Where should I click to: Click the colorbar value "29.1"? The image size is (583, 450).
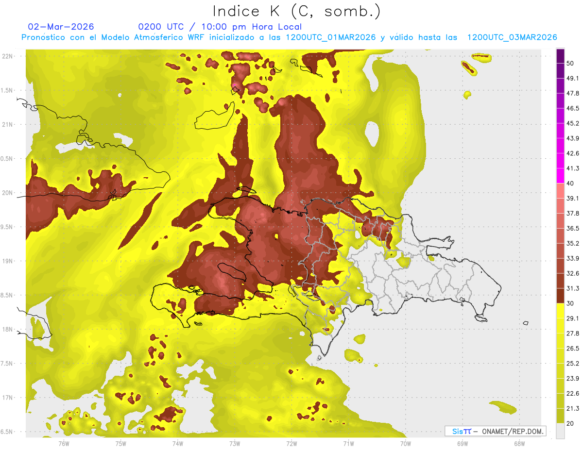point(573,318)
